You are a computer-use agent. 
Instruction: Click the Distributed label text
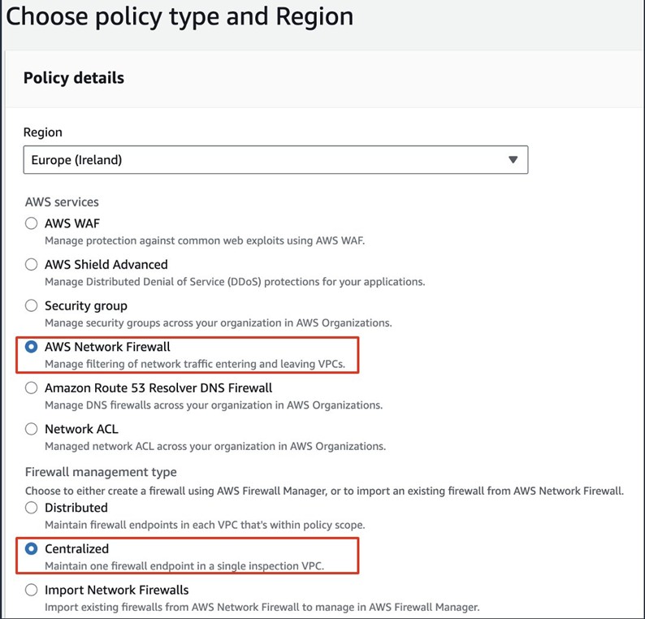coord(76,508)
